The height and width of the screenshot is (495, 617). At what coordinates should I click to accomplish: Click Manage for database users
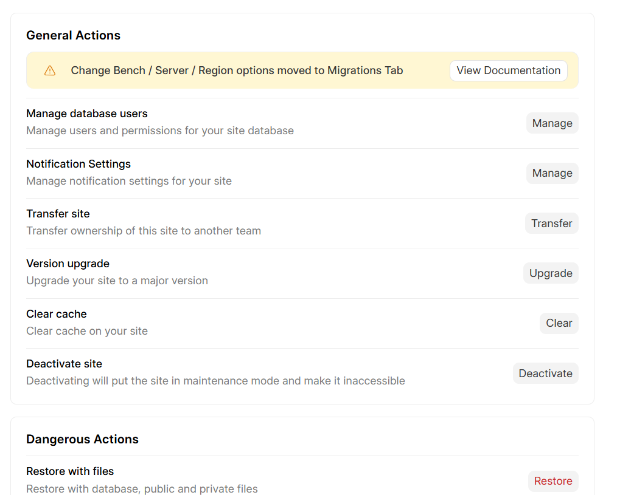(x=552, y=123)
